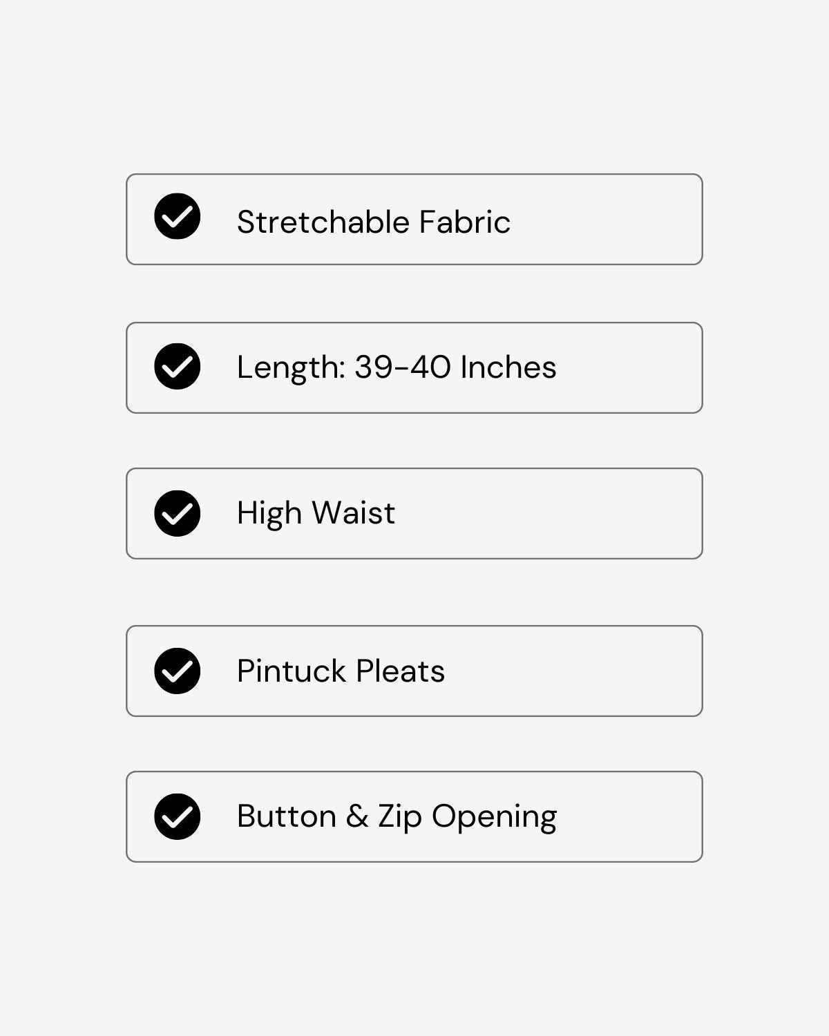
Task: Click the ampersand in Button & Zip Opening
Action: pos(356,816)
